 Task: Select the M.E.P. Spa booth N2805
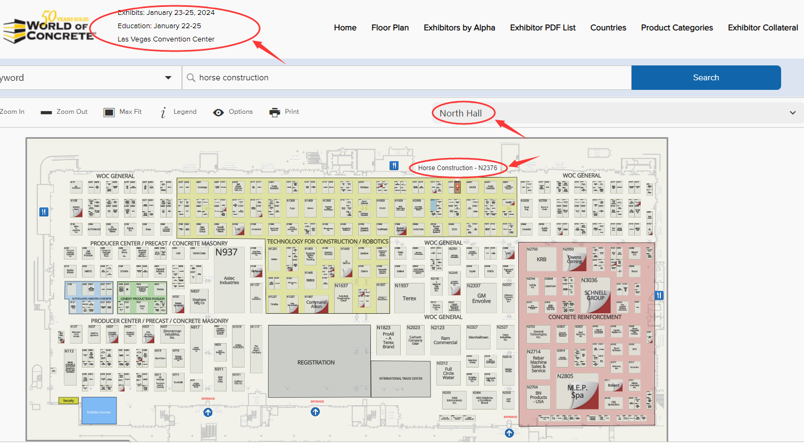point(577,391)
